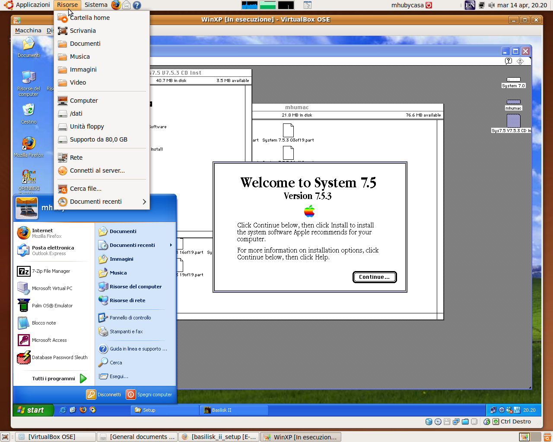The height and width of the screenshot is (442, 553).
Task: Open Documenti in the Start menu right column
Action: click(135, 231)
